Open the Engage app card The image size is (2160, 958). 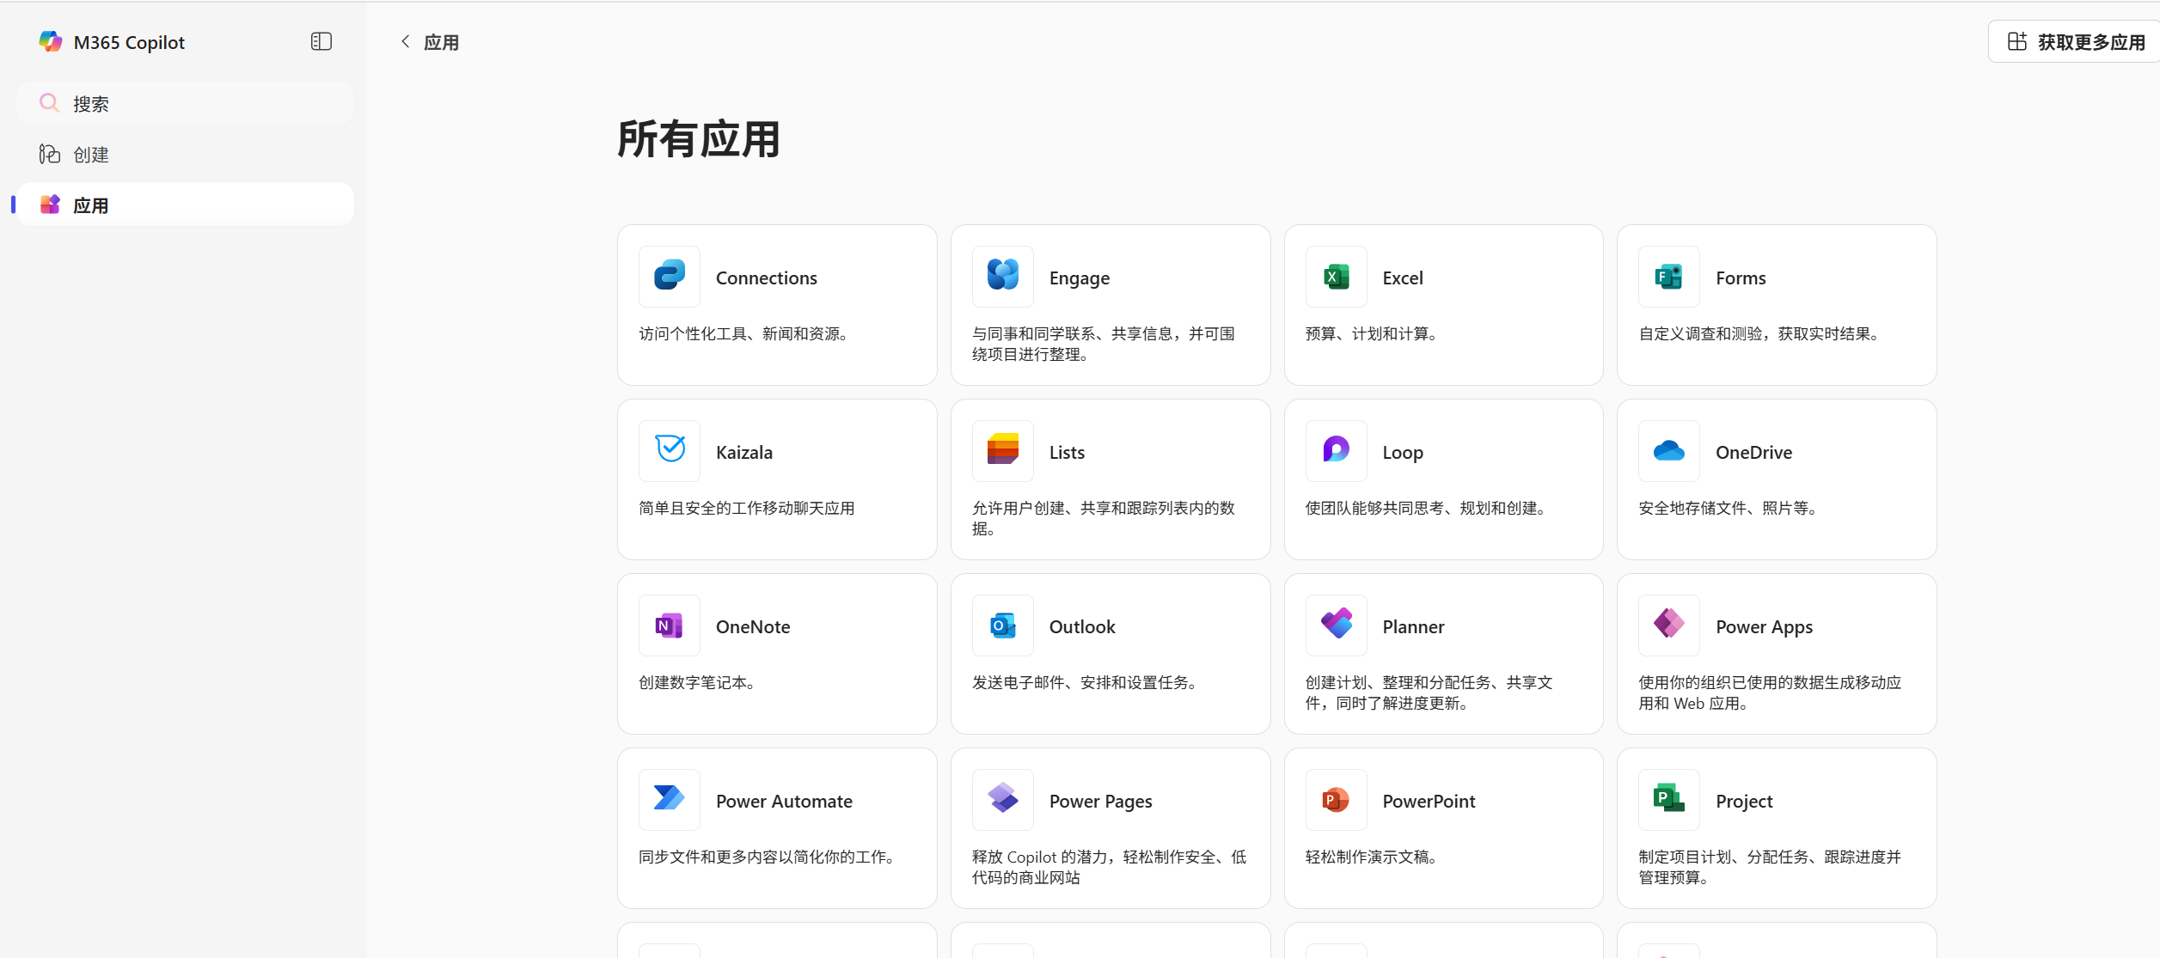pos(1110,305)
